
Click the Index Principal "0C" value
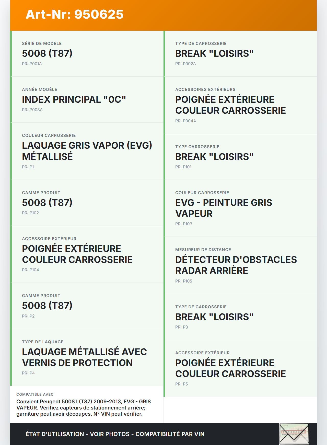(x=74, y=99)
